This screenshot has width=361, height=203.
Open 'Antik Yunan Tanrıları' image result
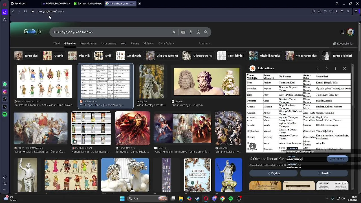[44, 81]
